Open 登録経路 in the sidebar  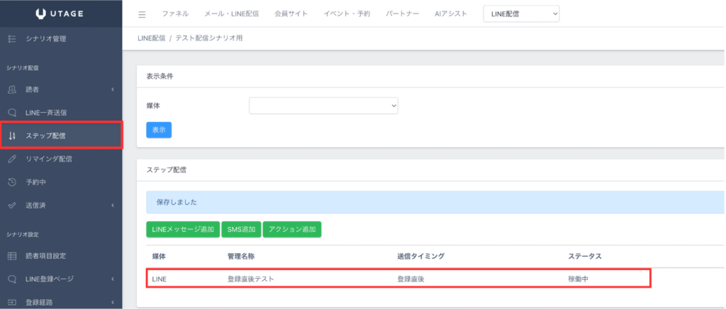coord(39,303)
